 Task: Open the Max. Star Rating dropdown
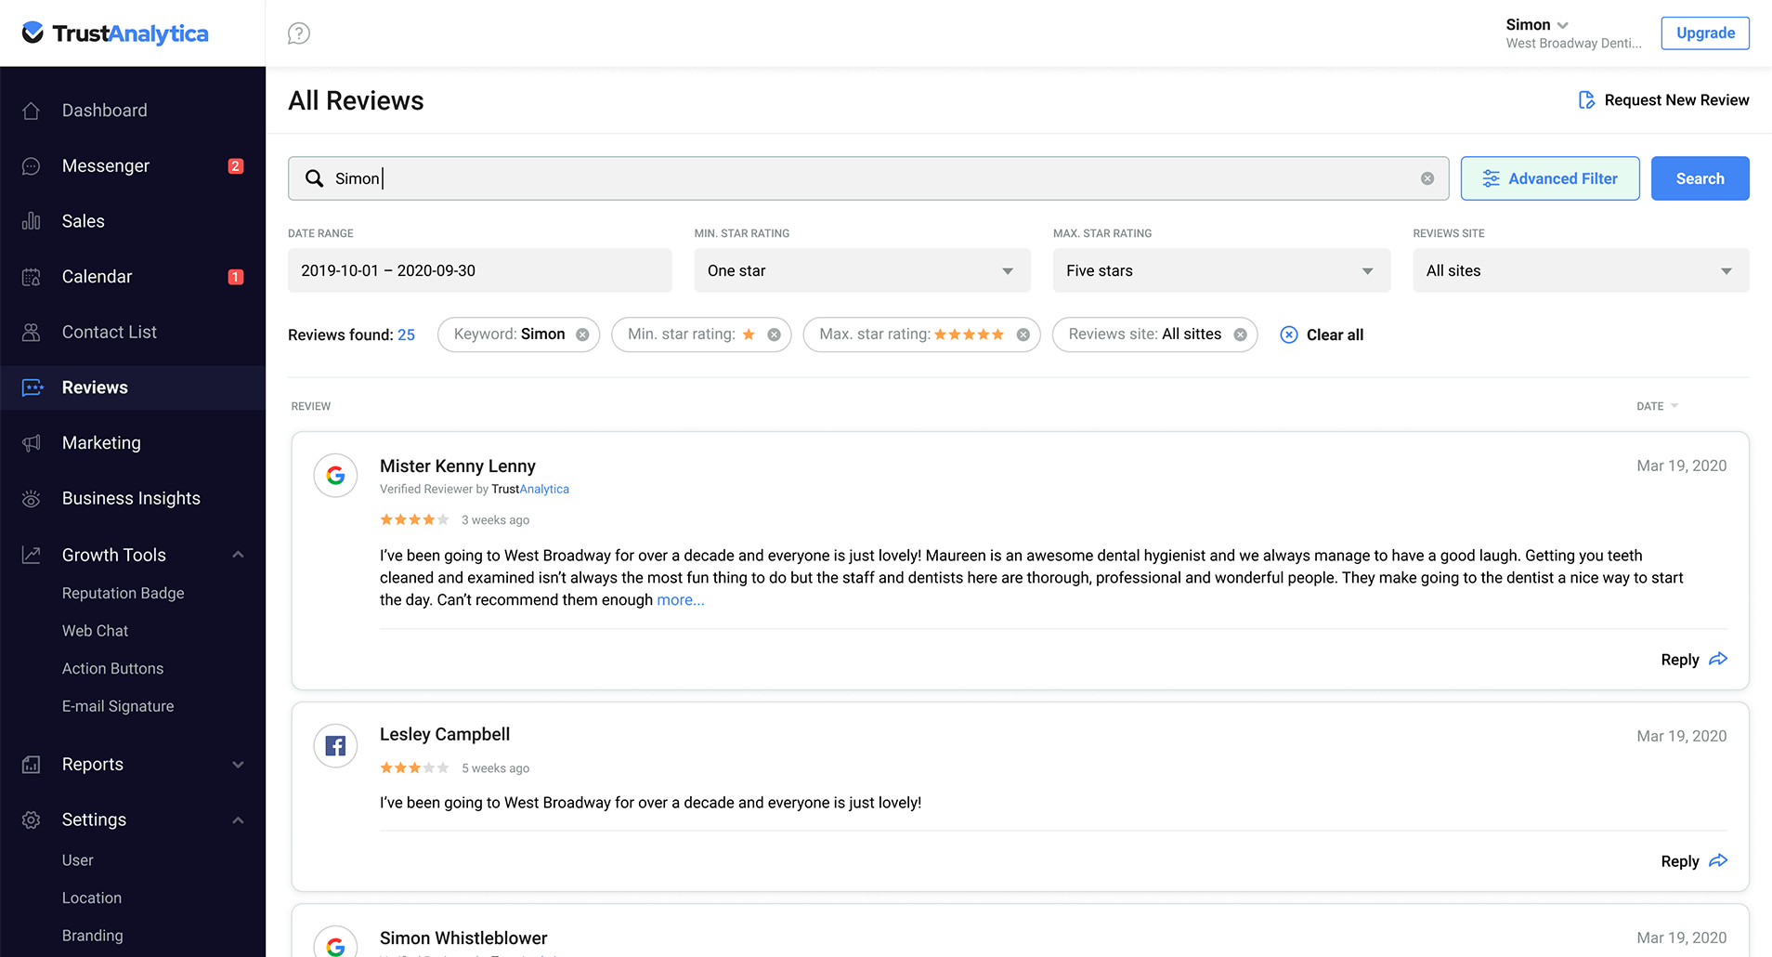point(1220,270)
